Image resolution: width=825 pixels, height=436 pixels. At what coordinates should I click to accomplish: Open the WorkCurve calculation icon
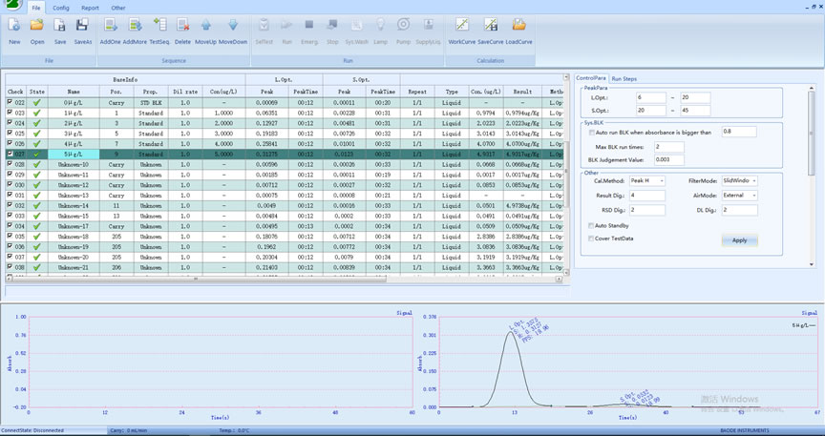(x=462, y=25)
